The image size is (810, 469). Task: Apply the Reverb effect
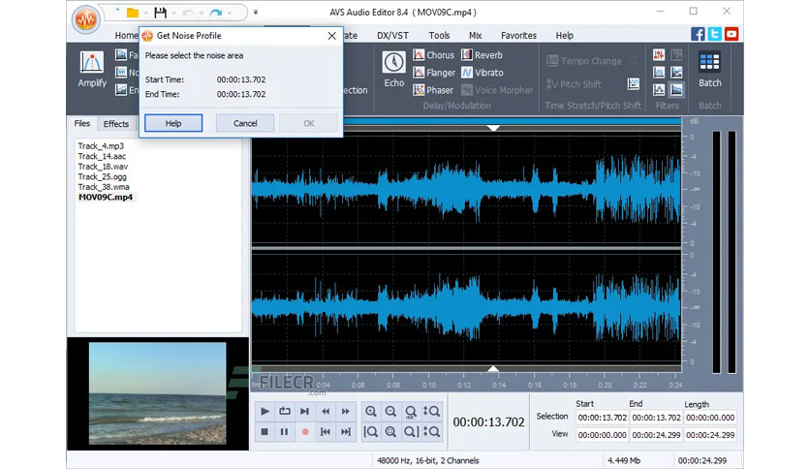[482, 55]
